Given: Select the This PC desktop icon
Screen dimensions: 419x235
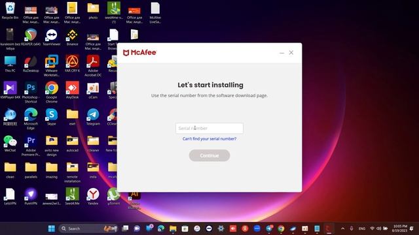Looking at the screenshot, I should pyautogui.click(x=10, y=64).
